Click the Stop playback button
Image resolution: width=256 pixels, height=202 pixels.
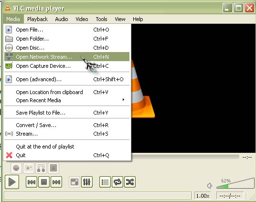pos(44,182)
